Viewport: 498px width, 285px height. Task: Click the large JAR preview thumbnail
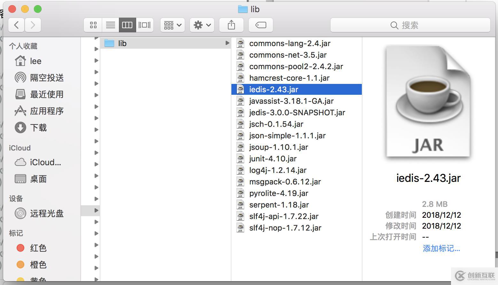tap(428, 102)
